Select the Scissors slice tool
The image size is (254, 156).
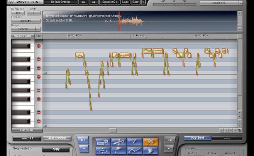118,141
